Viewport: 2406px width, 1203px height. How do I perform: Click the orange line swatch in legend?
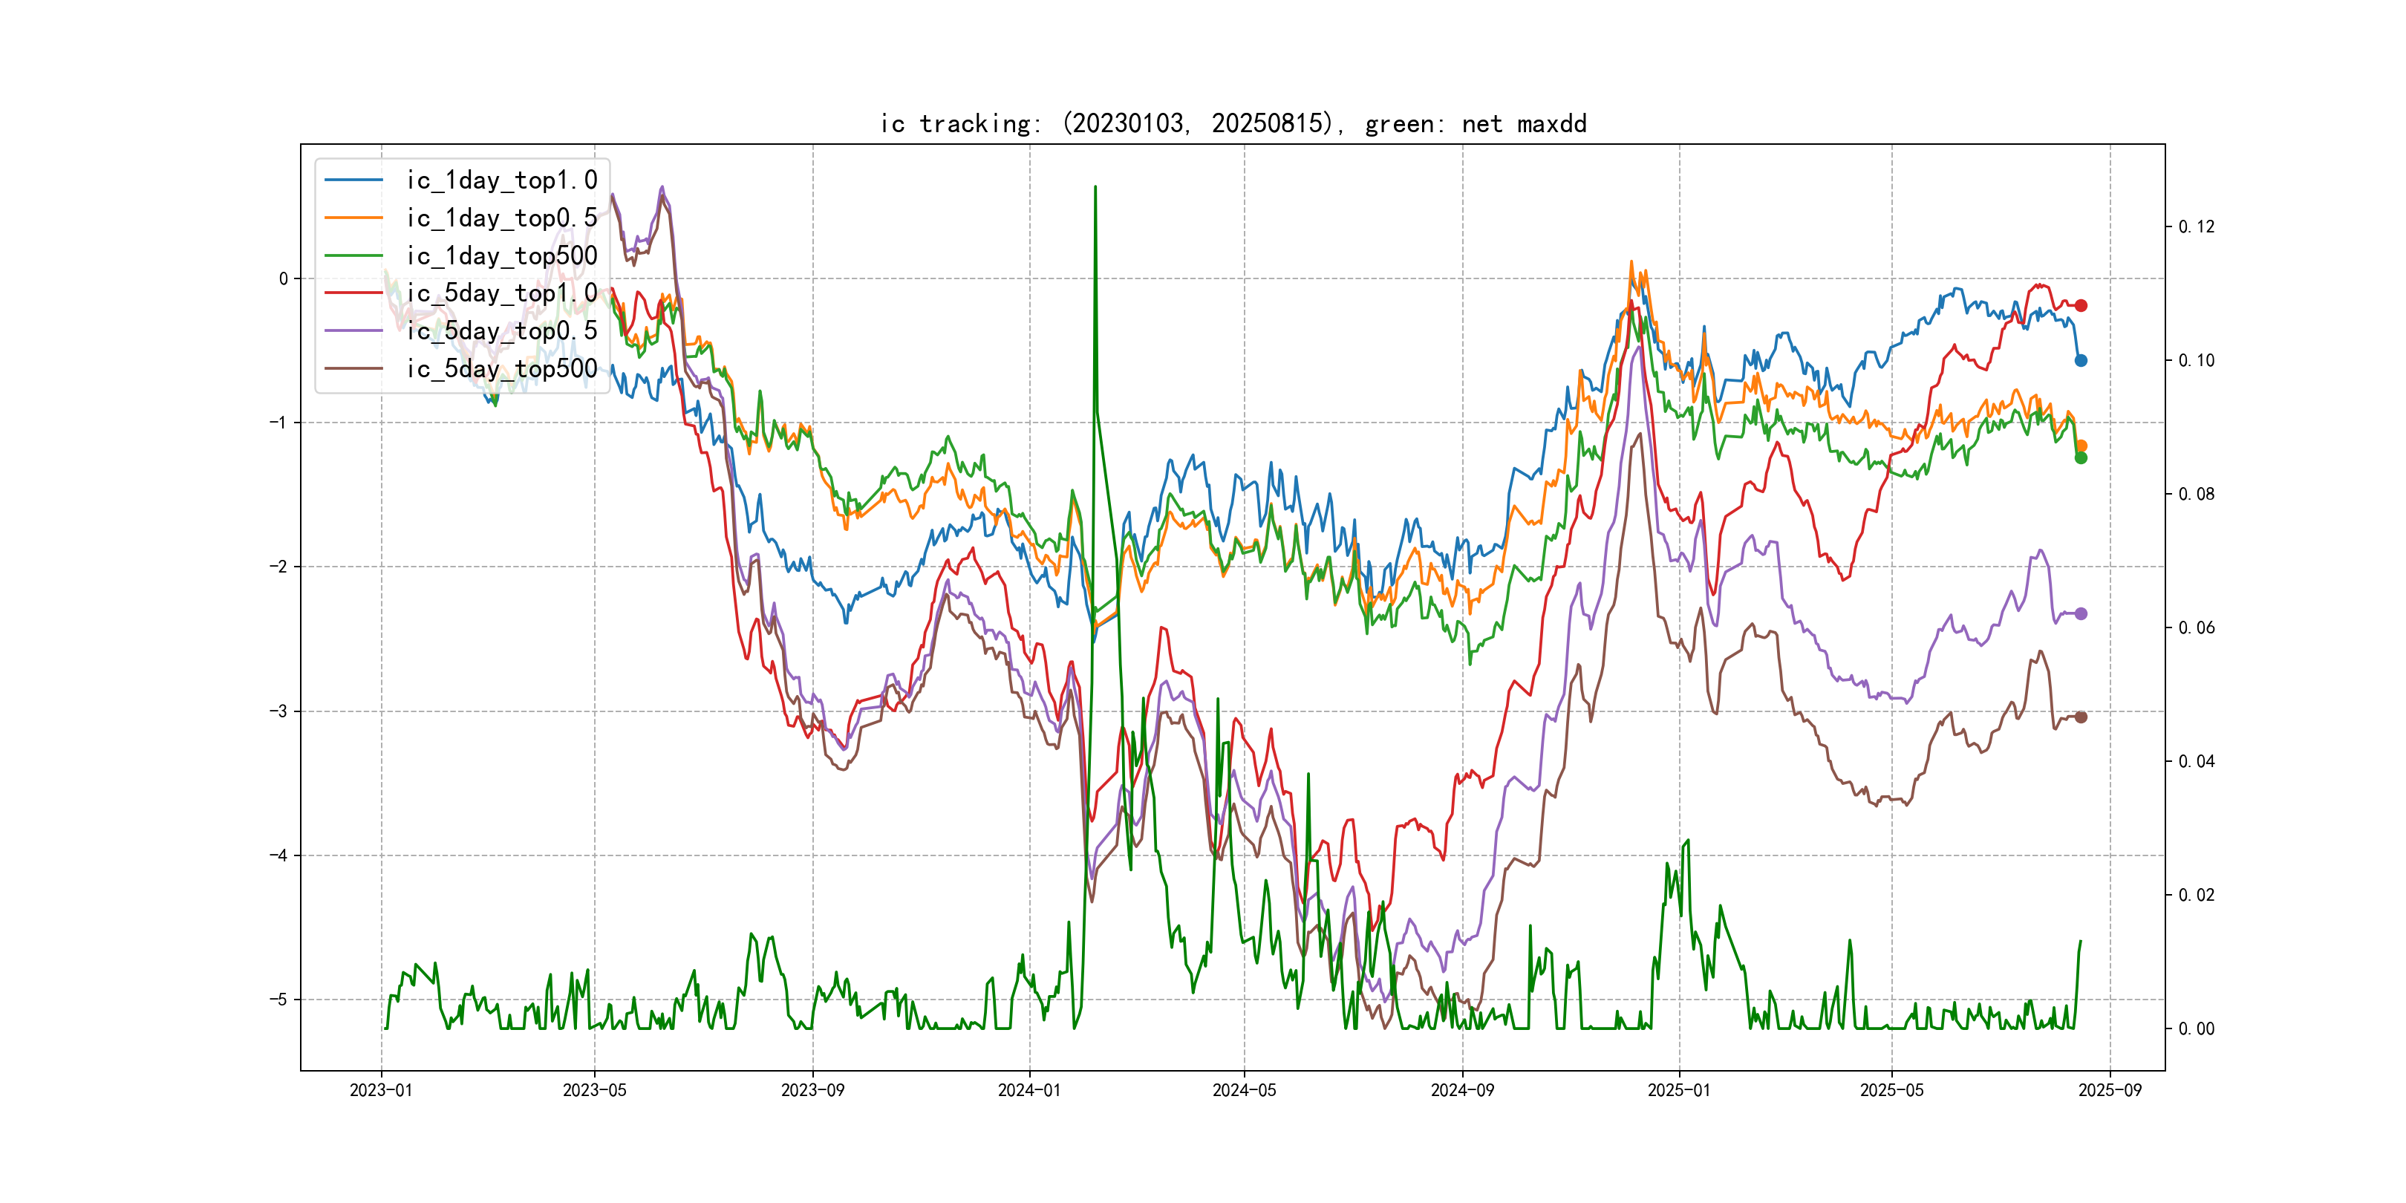point(353,218)
